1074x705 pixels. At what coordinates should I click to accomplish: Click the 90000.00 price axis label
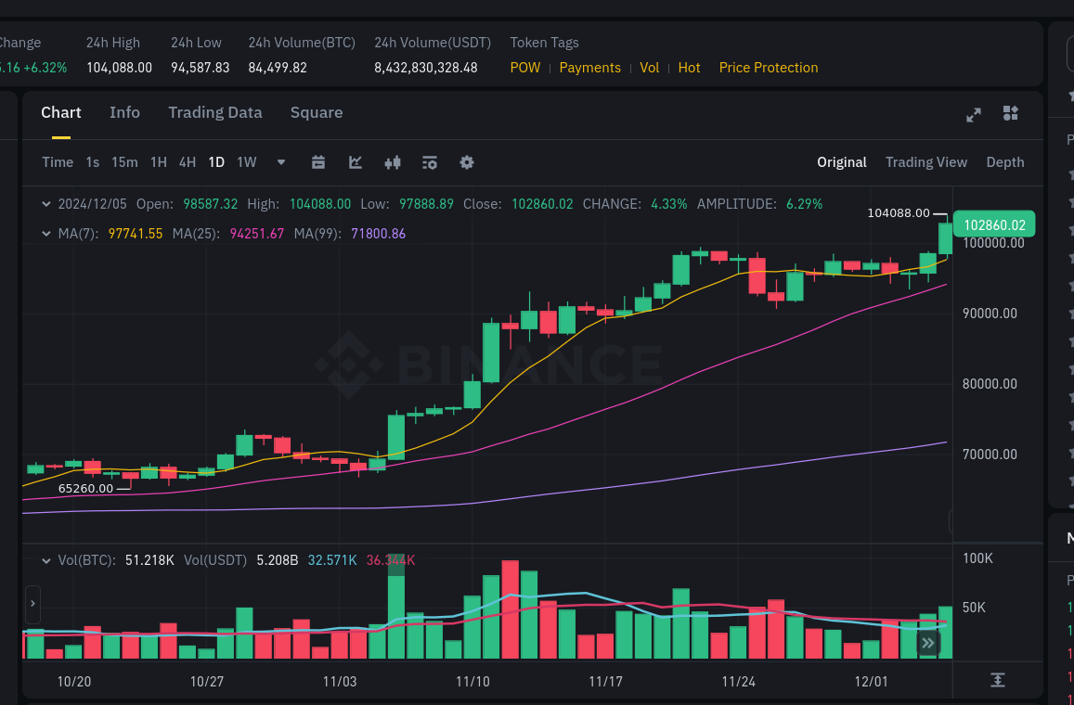[x=990, y=314]
